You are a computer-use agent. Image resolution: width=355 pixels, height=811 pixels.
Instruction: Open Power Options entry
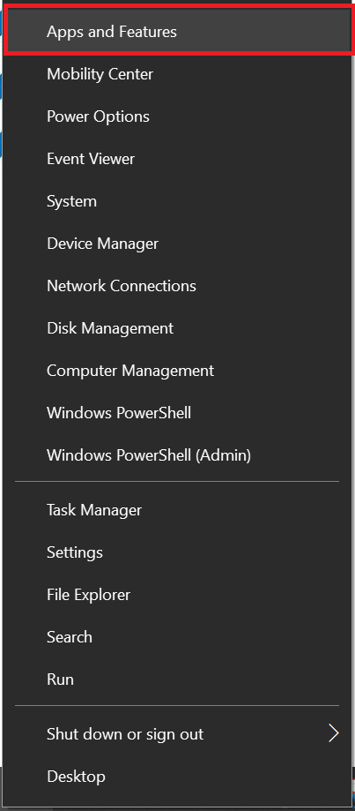[179, 116]
